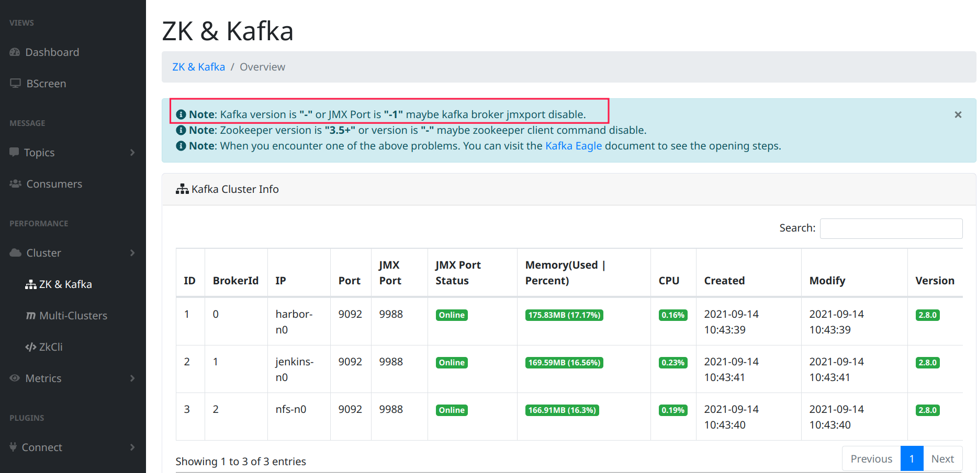
Task: Expand the Connect submenu chevron
Action: pos(133,447)
